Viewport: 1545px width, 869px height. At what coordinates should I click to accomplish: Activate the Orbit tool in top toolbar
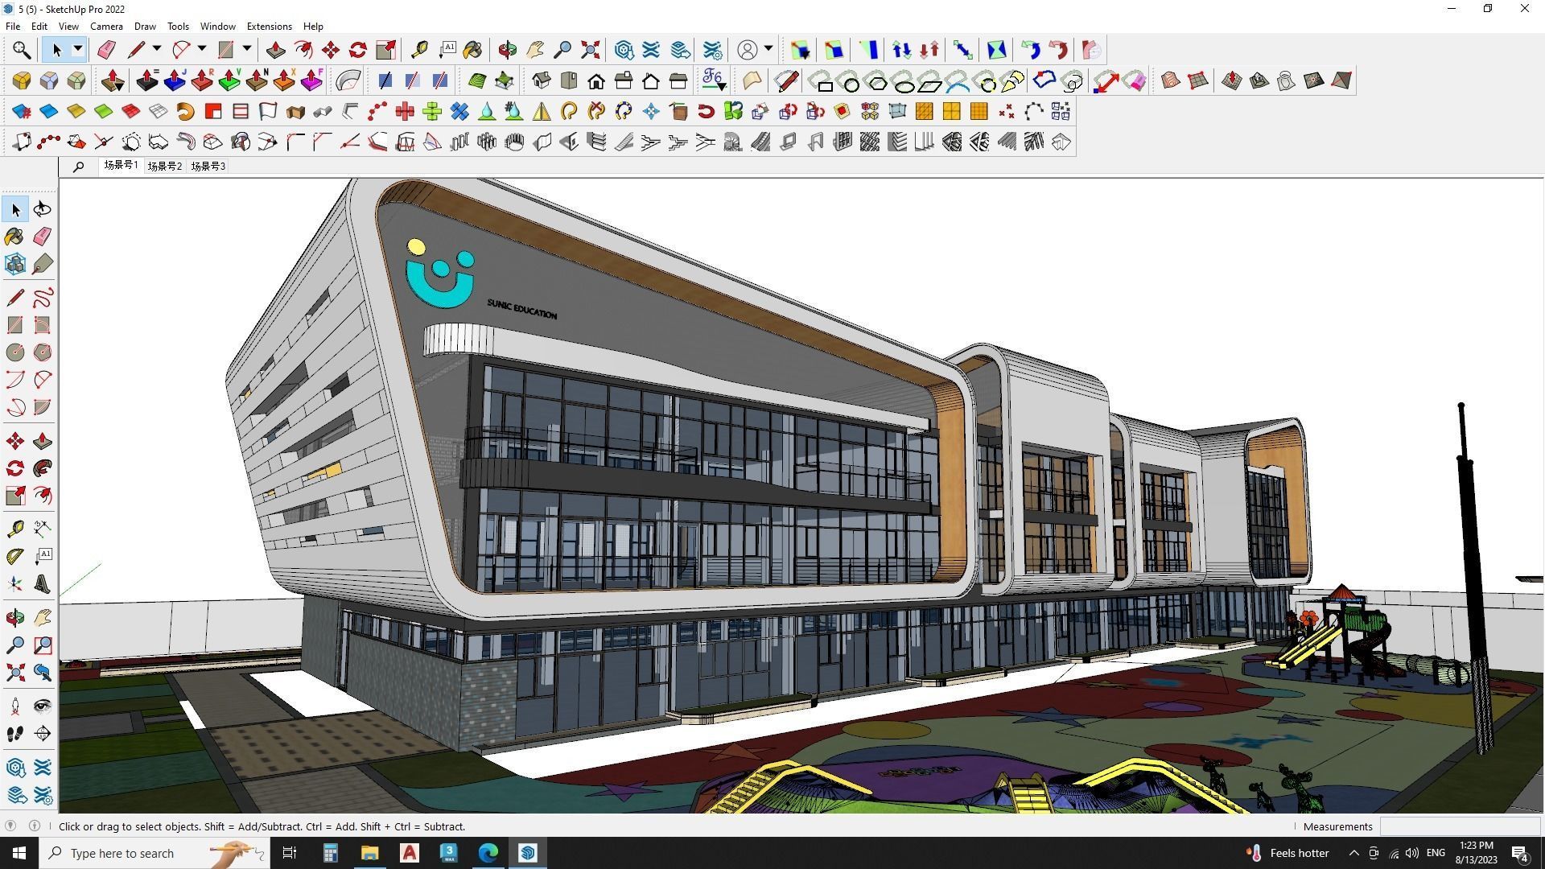tap(508, 50)
